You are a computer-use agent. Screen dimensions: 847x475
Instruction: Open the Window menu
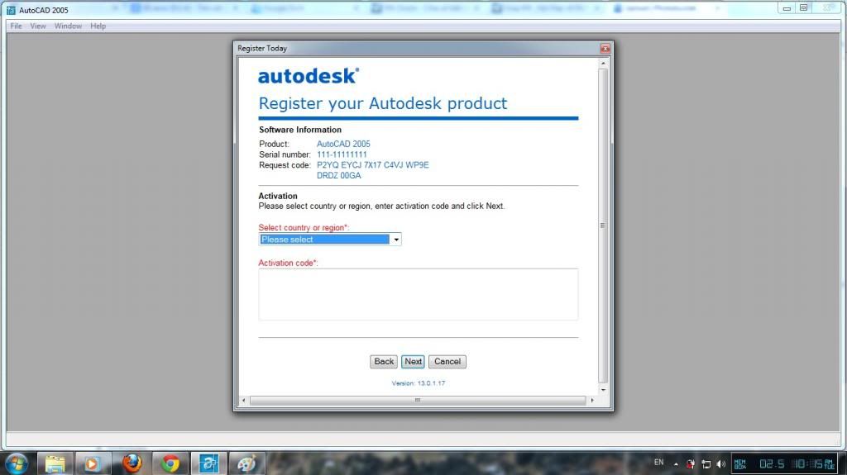68,26
